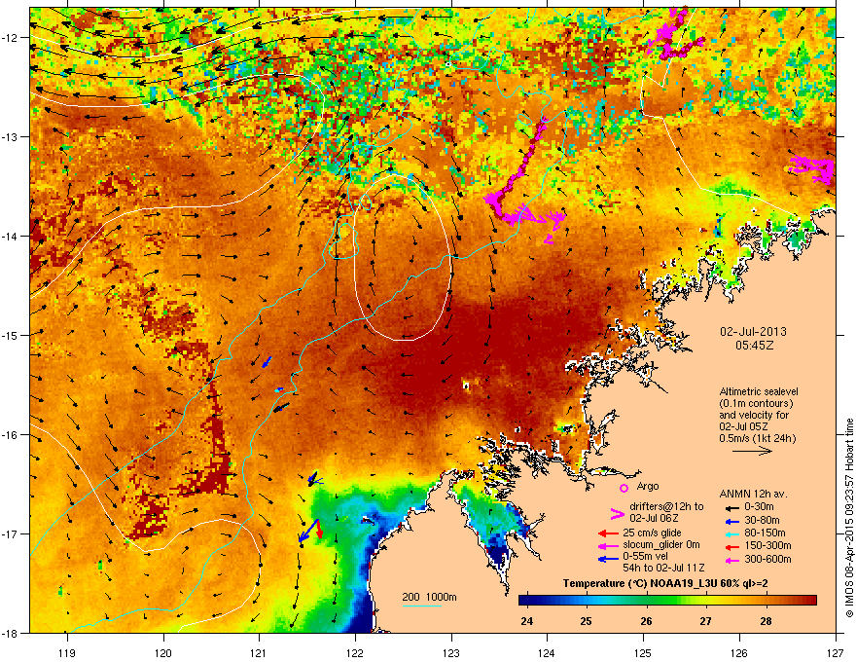
Task: Click the magenta 300-600m ANMN arrow symbol
Action: coord(732,560)
